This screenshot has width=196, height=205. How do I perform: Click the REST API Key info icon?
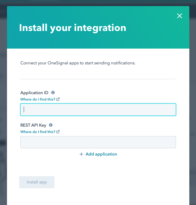[51, 125]
